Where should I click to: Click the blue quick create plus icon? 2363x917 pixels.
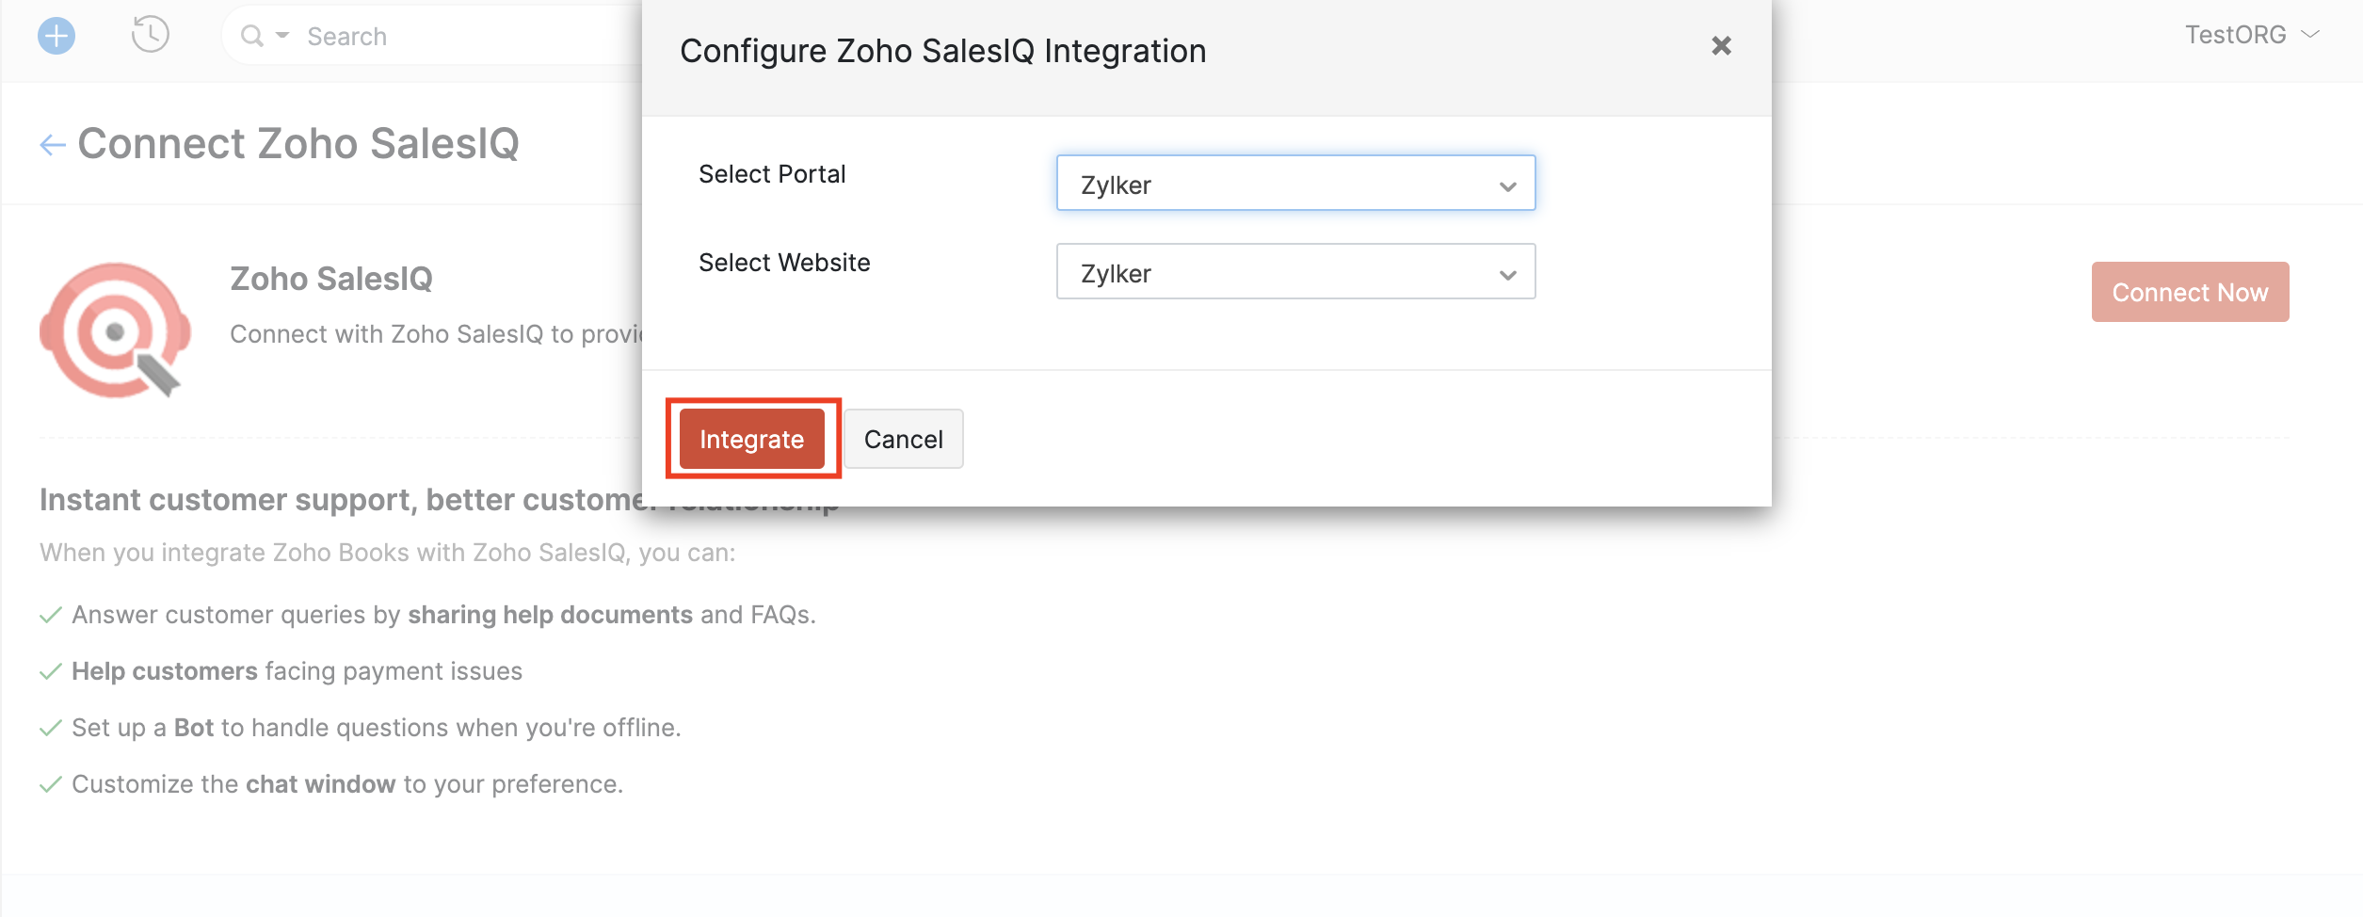56,37
